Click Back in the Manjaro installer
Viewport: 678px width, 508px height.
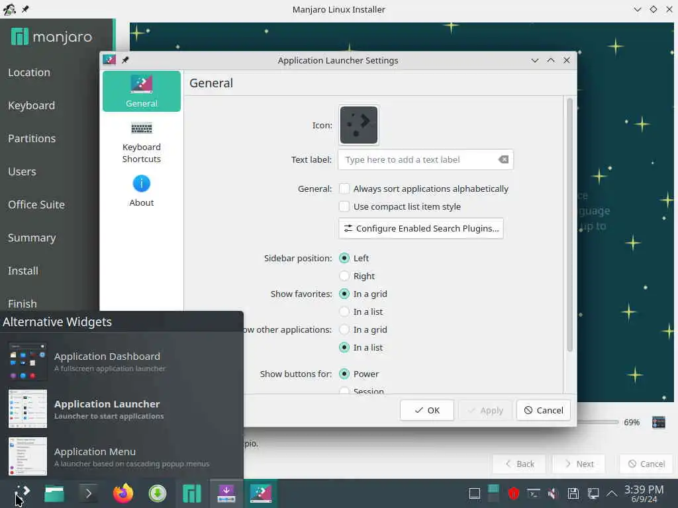coord(519,464)
